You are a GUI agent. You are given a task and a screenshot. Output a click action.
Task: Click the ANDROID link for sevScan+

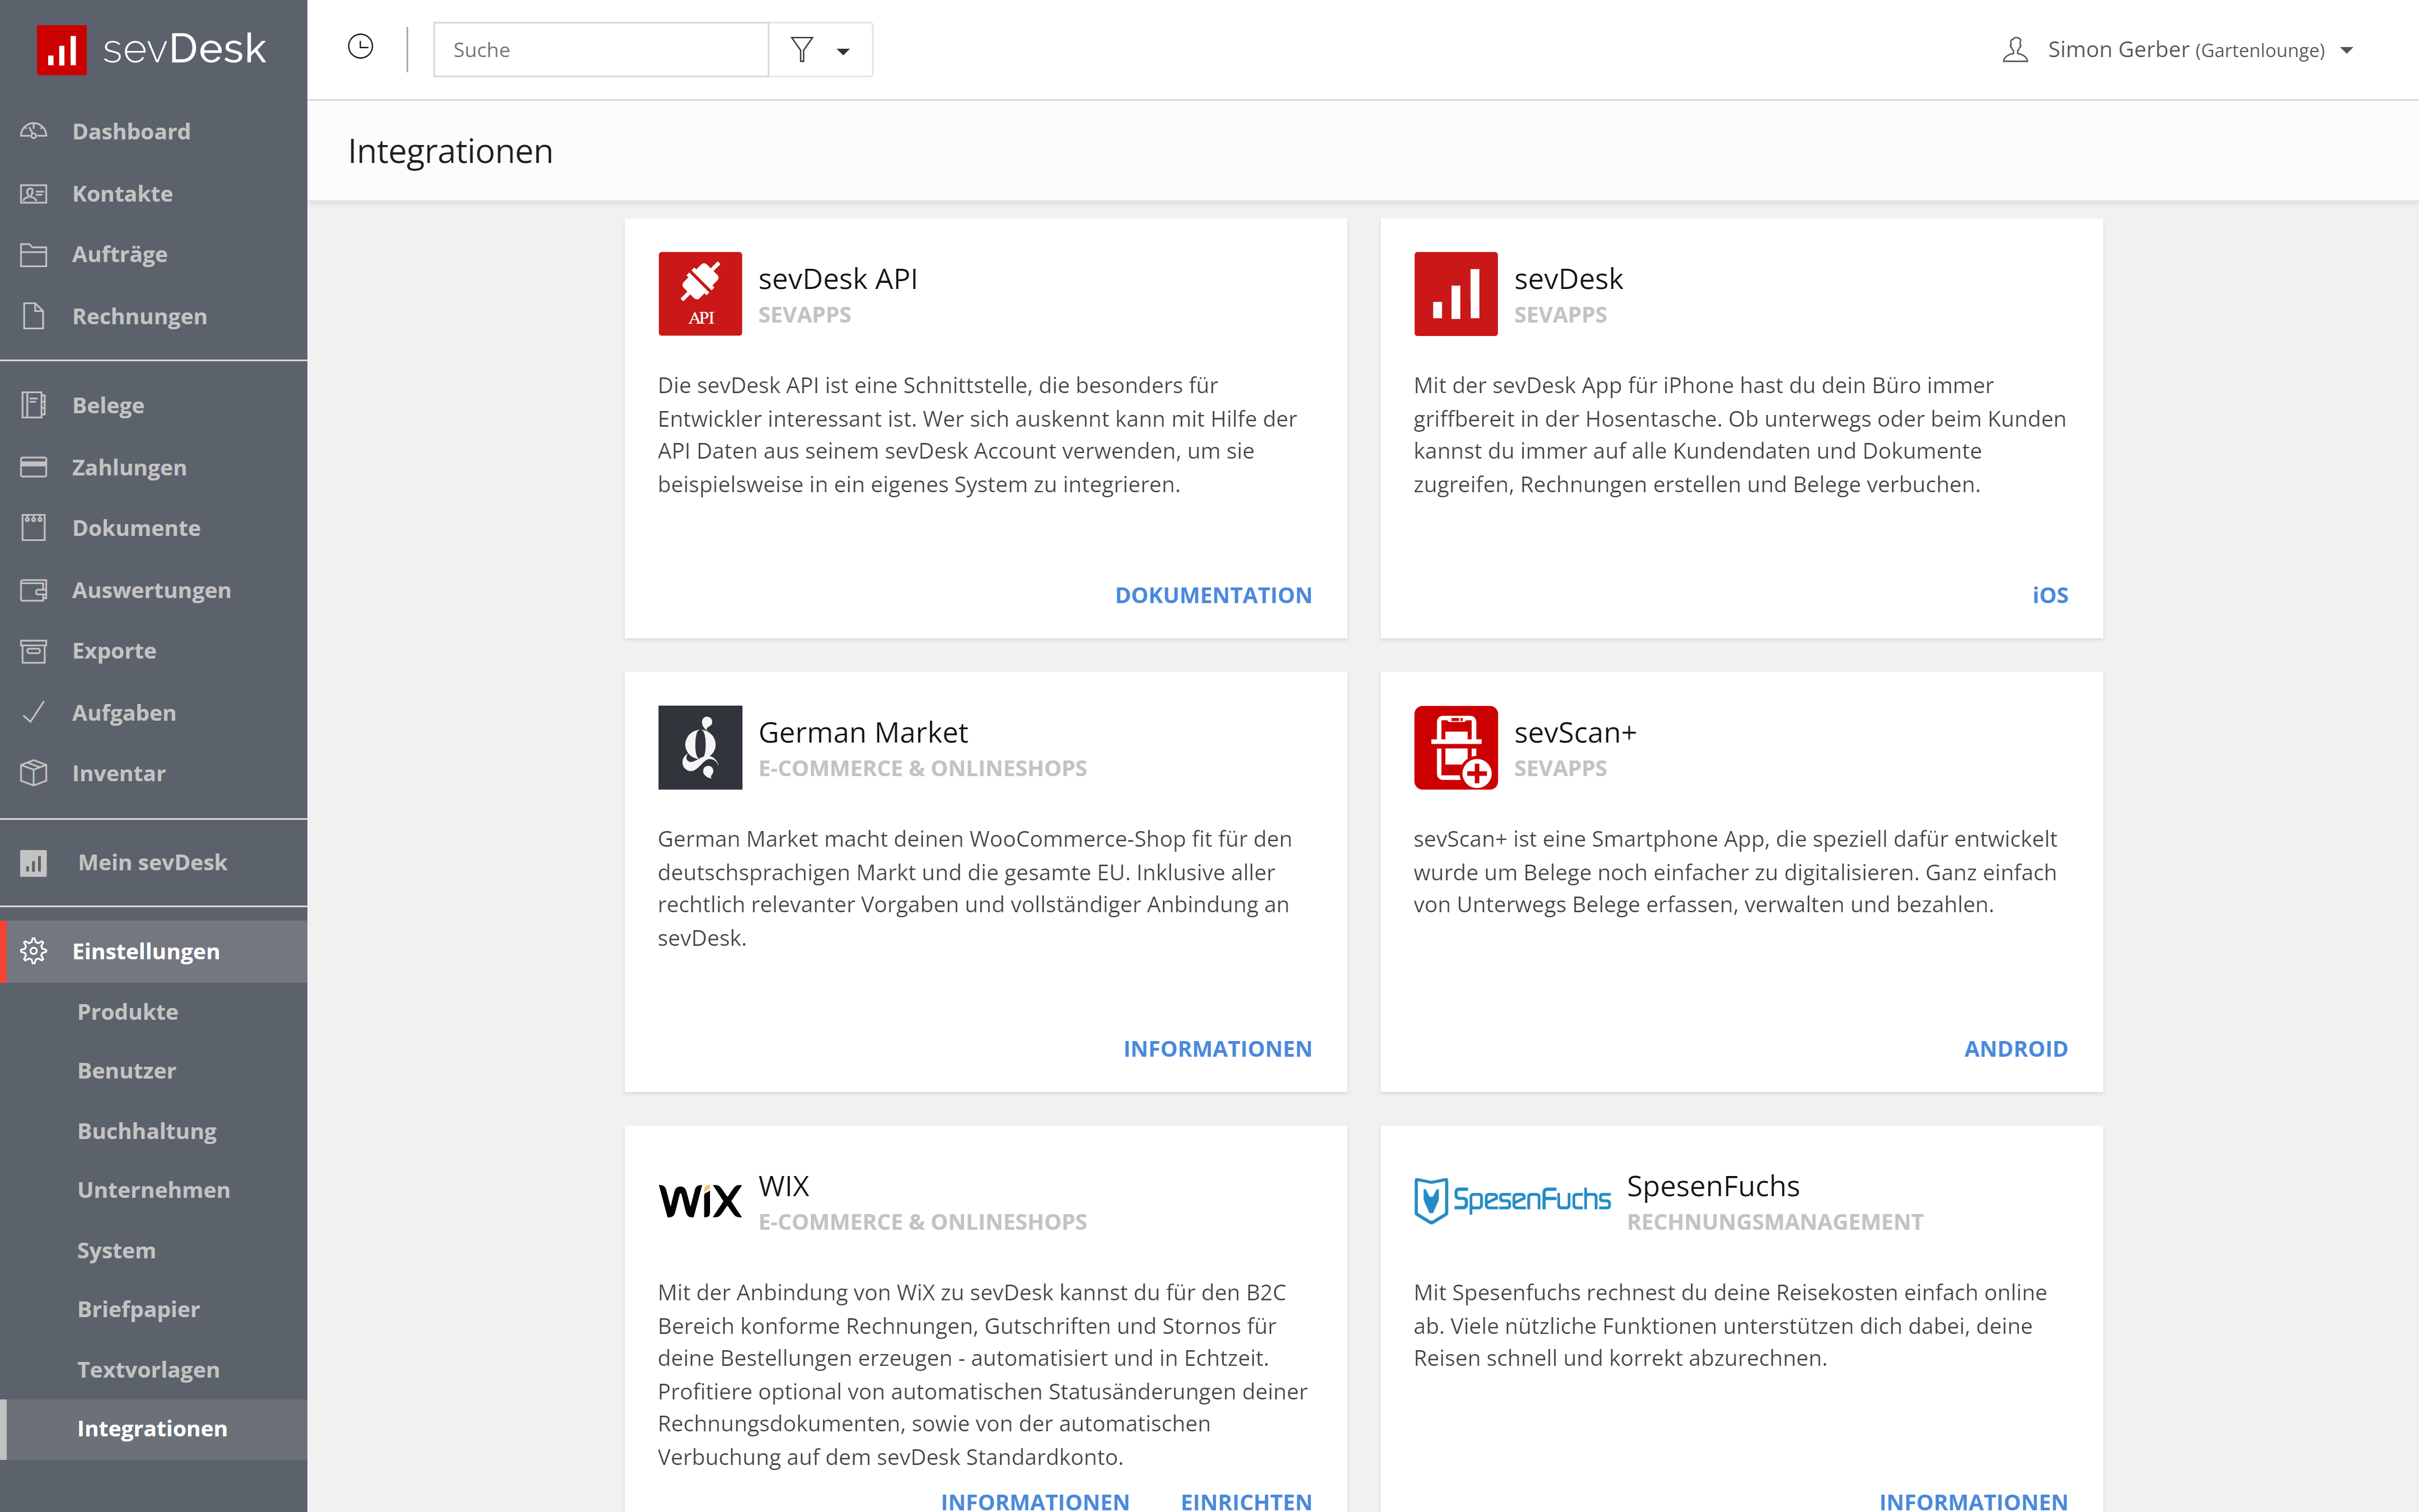[x=2016, y=1049]
